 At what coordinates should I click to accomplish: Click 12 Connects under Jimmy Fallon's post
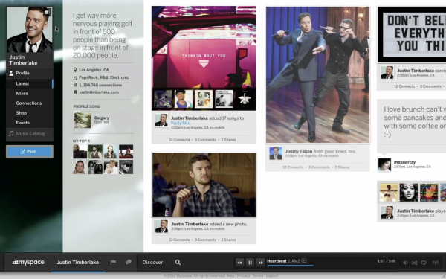tap(293, 167)
